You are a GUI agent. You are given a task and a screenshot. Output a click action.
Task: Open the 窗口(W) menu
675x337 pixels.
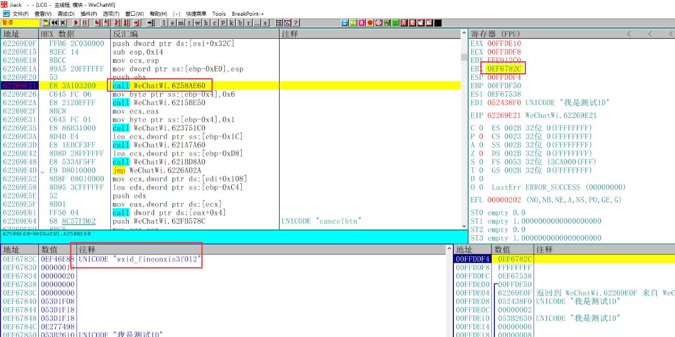click(x=134, y=14)
